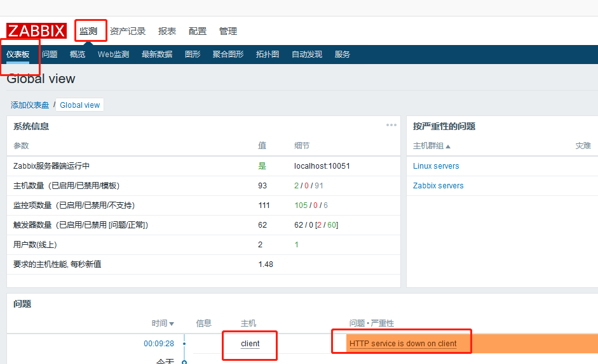Click the 灾难 severity column header

[x=583, y=146]
